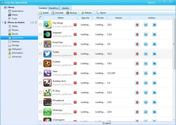This screenshot has height=125, width=176.
Task: Click the scrollbar down arrow
Action: [174, 120]
